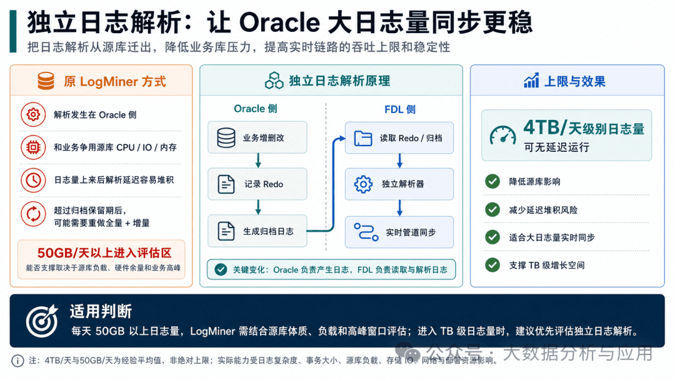675x380 pixels.
Task: Click the hexagon cluster icon beside 独立日志解析原理
Action: (274, 81)
